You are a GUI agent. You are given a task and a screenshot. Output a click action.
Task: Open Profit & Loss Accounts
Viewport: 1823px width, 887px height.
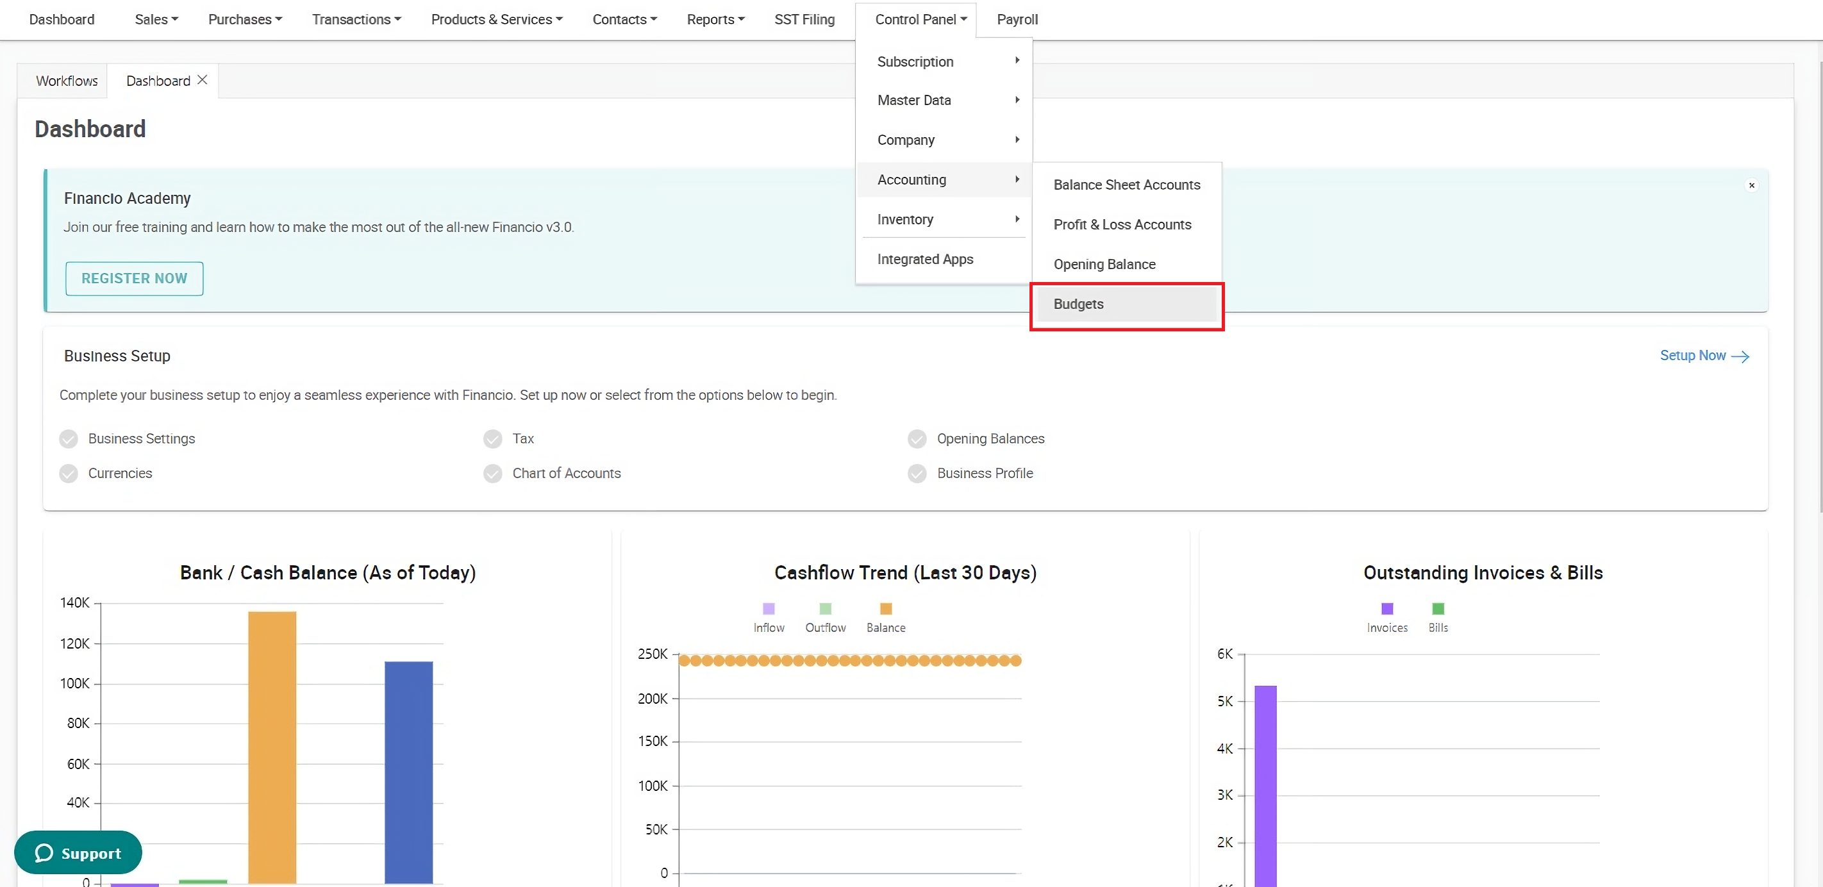click(1127, 224)
